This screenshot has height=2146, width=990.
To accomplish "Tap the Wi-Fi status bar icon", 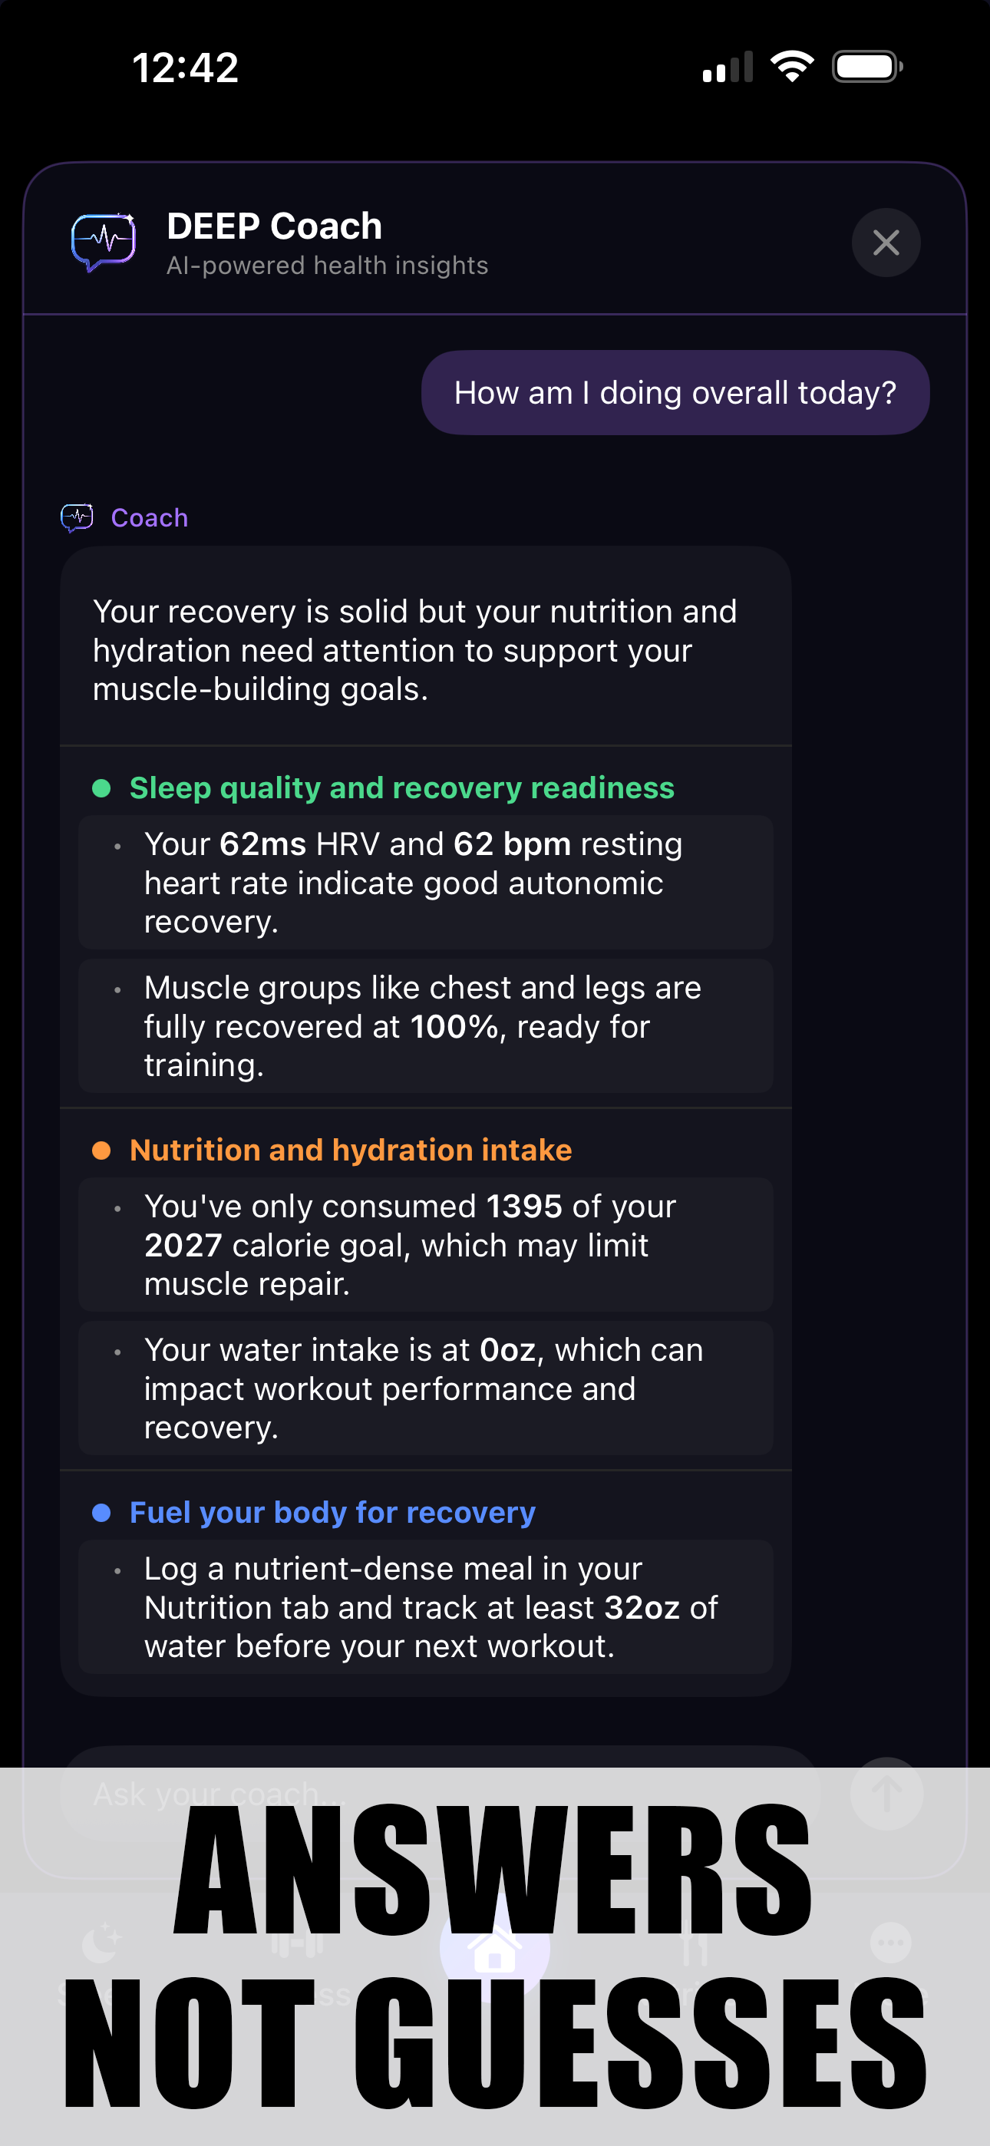I will coord(792,66).
